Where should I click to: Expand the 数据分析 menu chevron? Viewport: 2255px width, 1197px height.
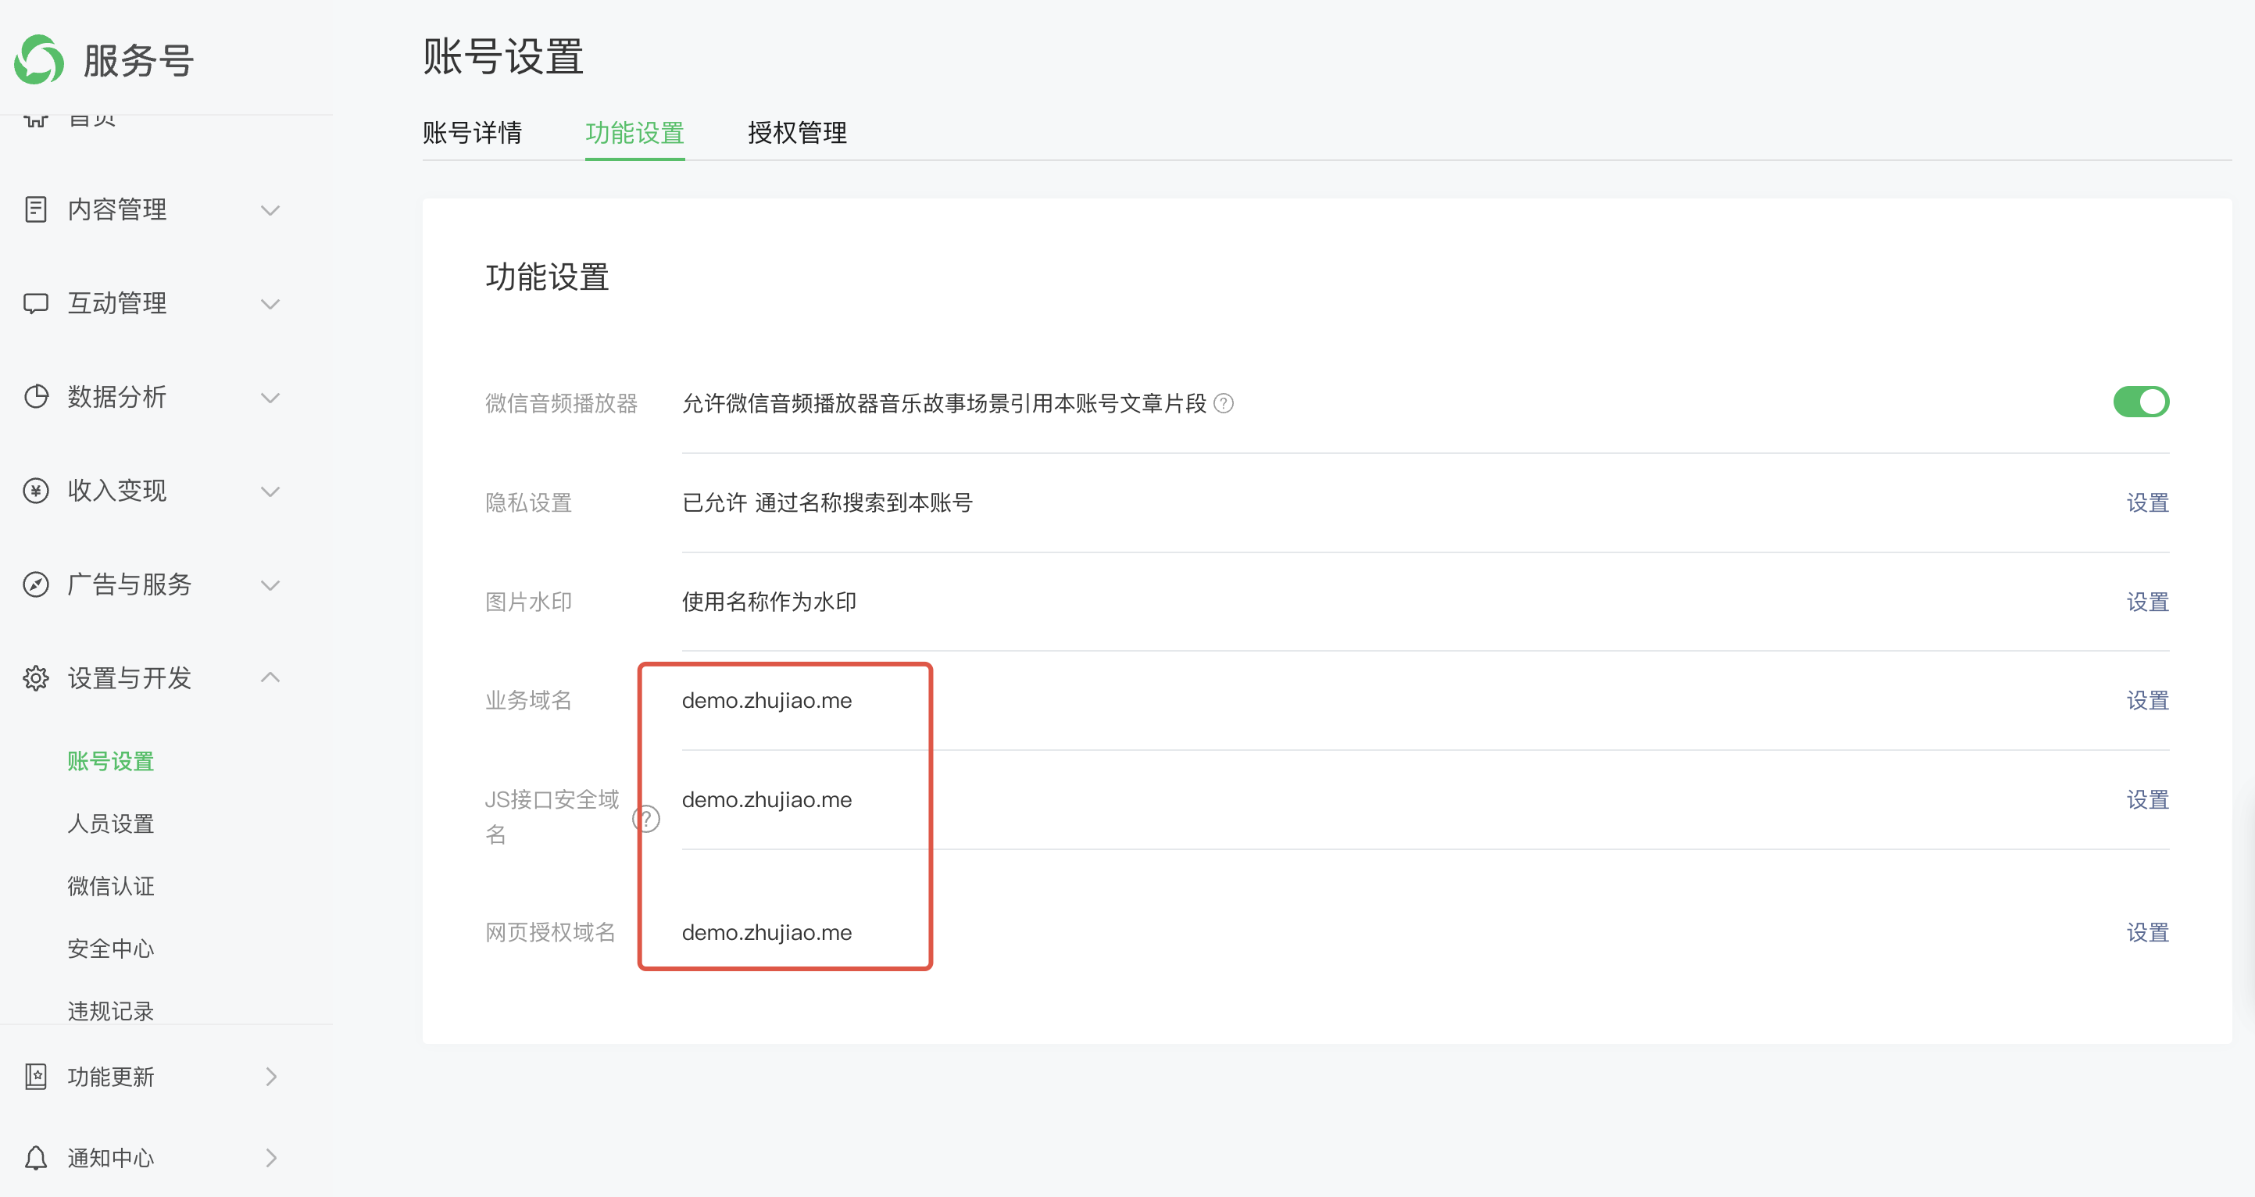(x=270, y=398)
